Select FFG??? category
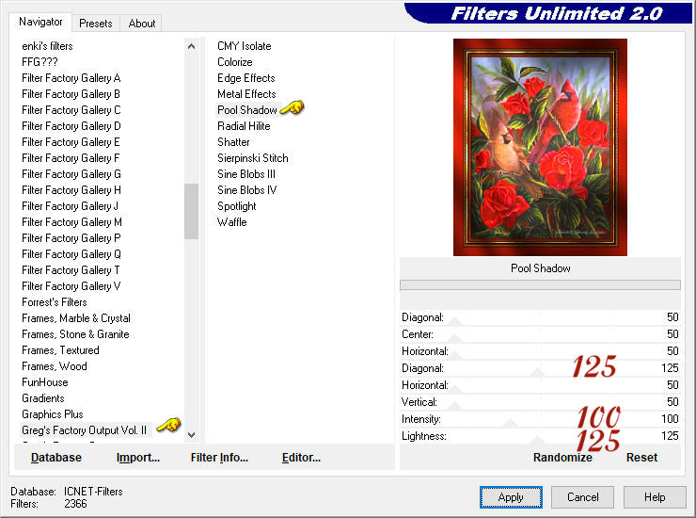The width and height of the screenshot is (696, 518). click(x=40, y=62)
